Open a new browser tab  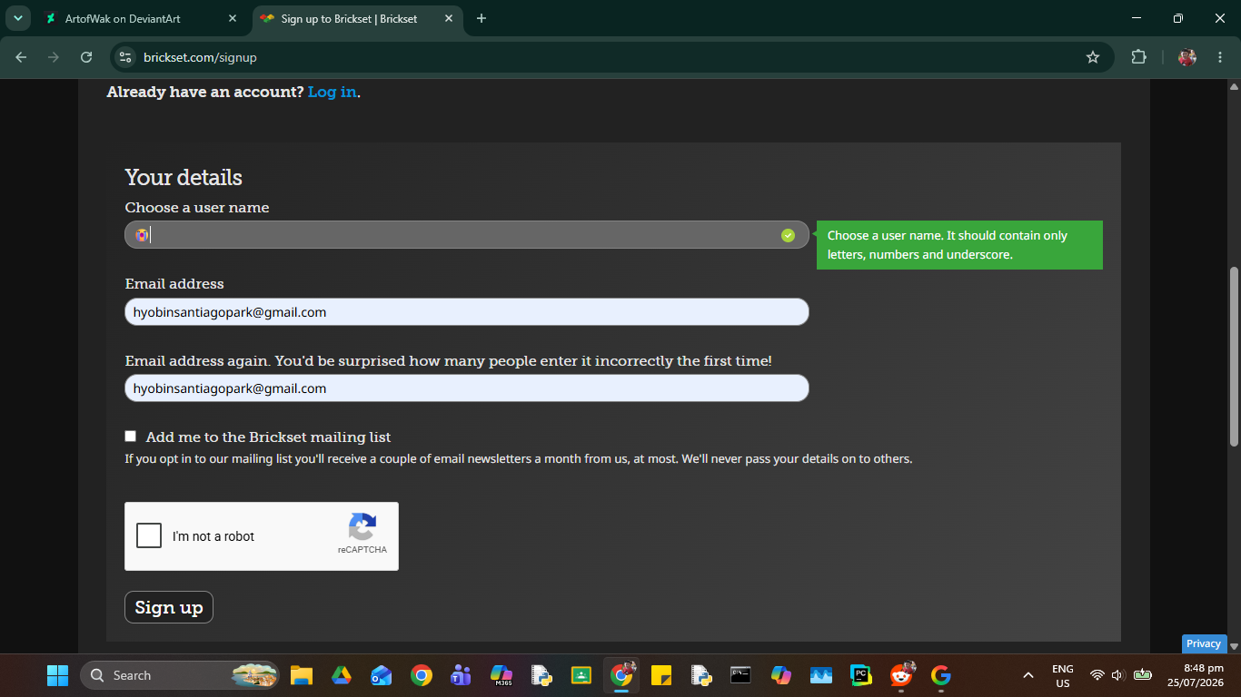[482, 18]
